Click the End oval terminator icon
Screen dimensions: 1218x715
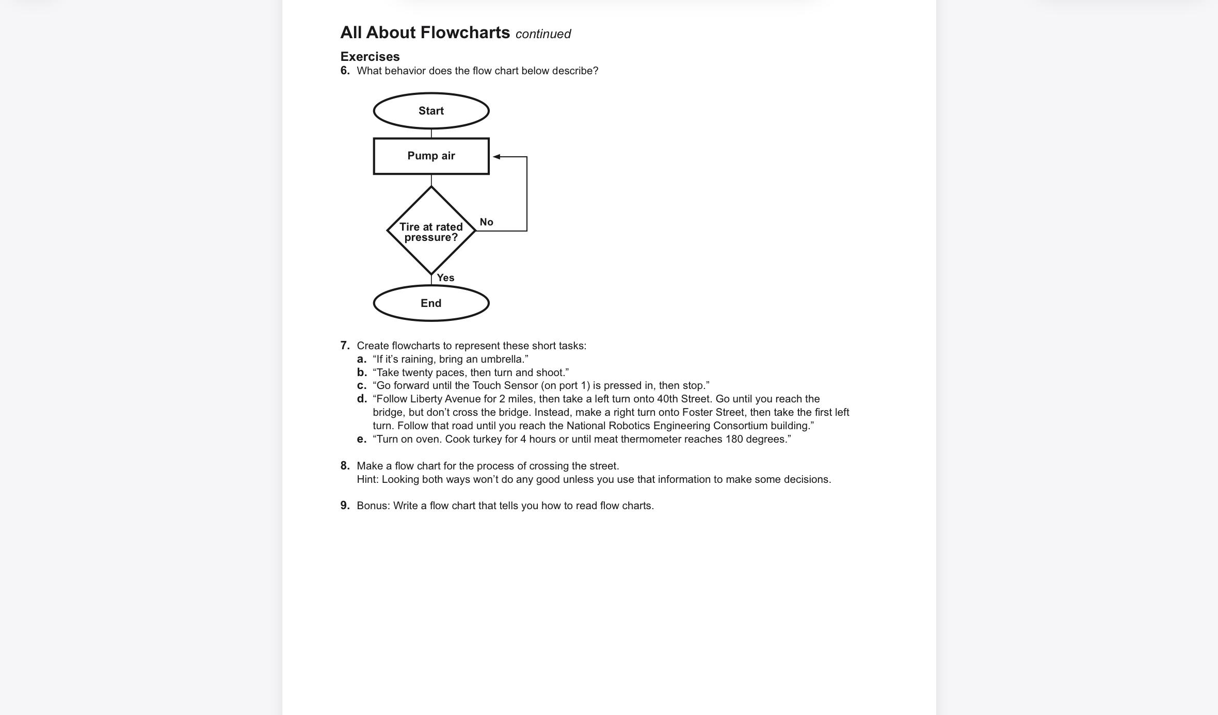point(431,303)
